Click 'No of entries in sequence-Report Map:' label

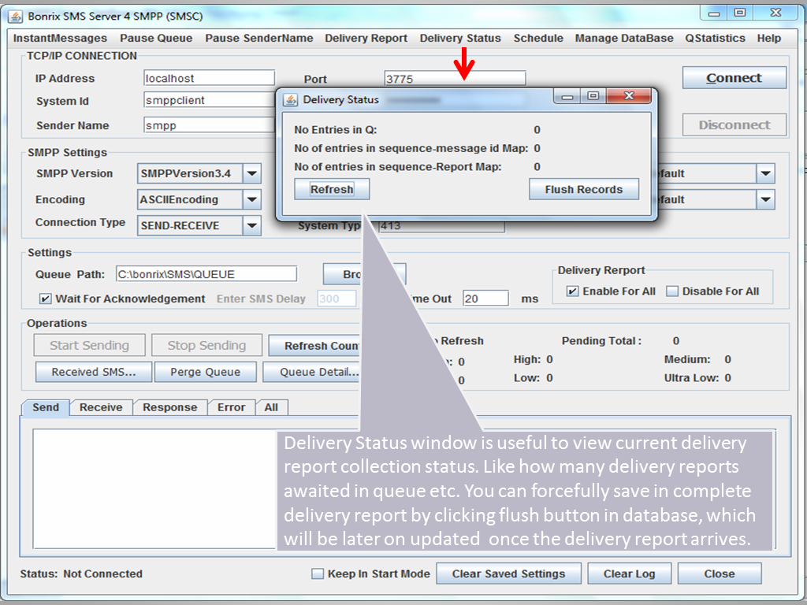[x=398, y=167]
